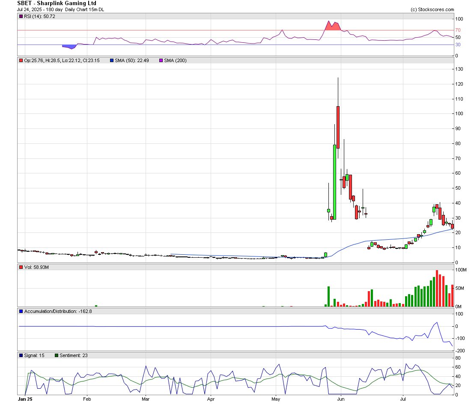
Task: Click the 'RSI (14): 50.72' label
Action: click(40, 17)
